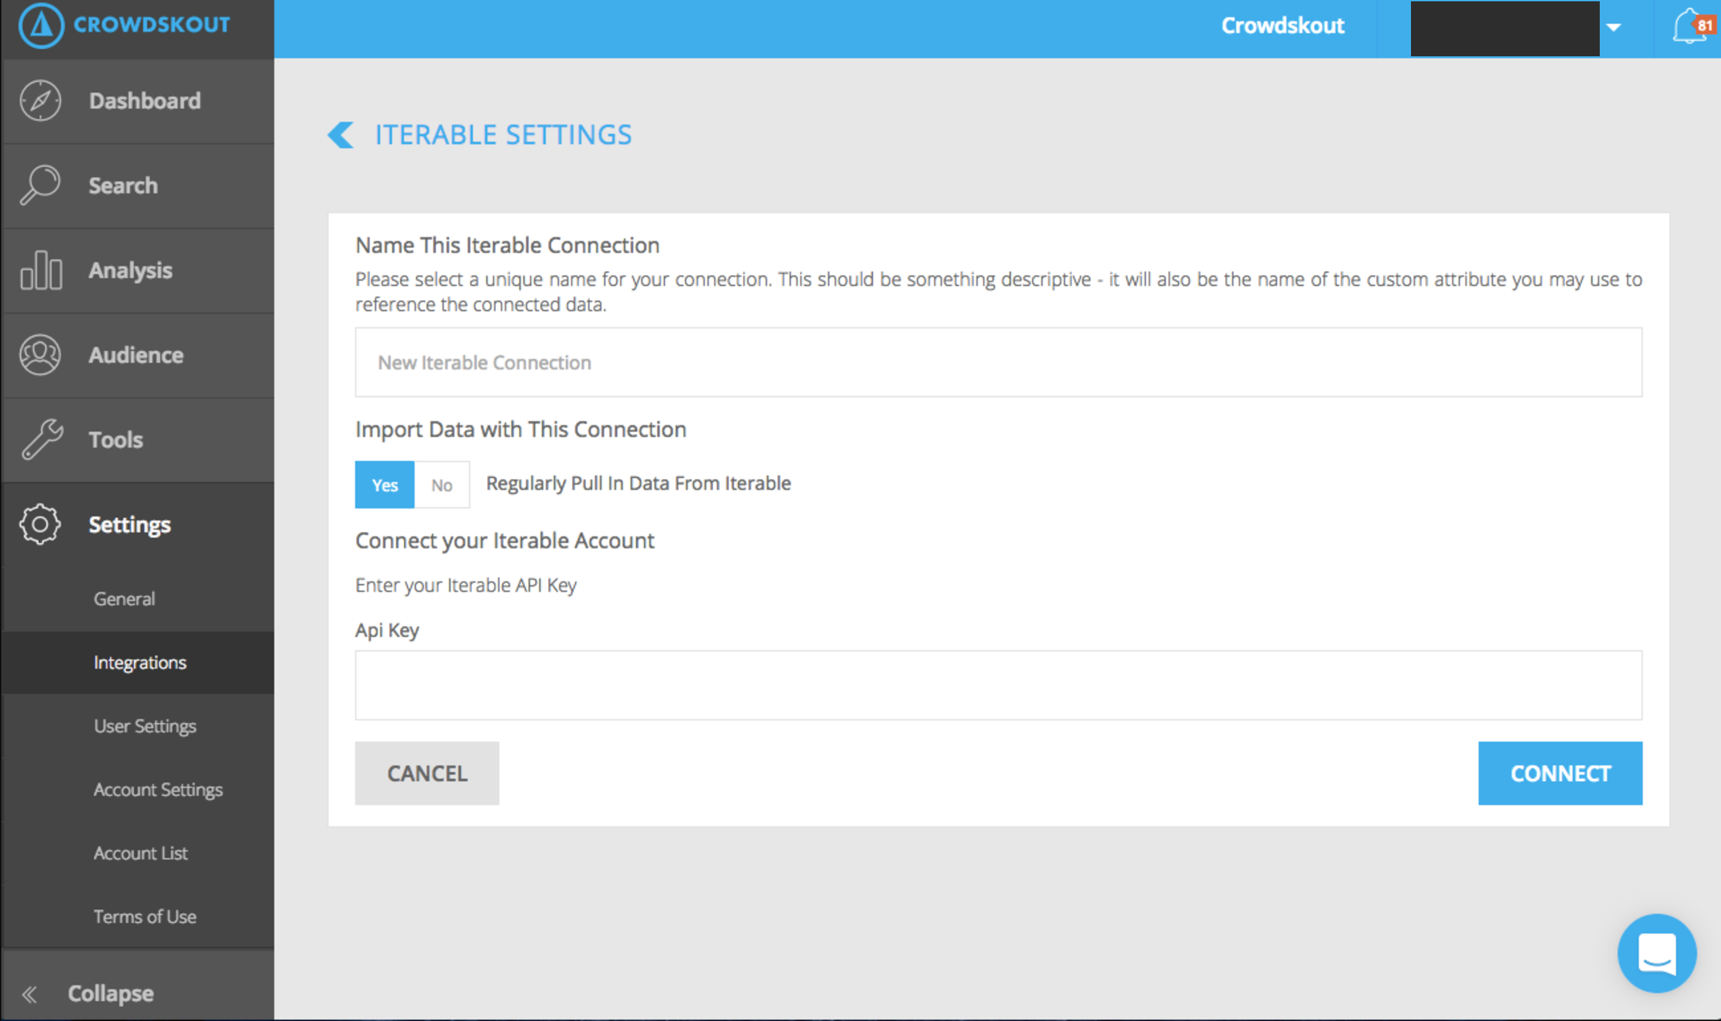The width and height of the screenshot is (1721, 1021).
Task: Open the Settings menu item
Action: pyautogui.click(x=138, y=525)
